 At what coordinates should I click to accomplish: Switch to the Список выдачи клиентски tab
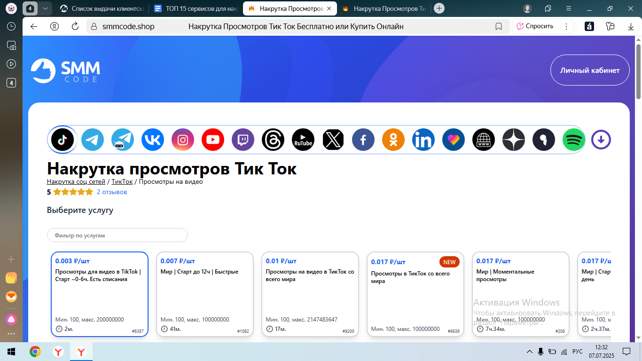(102, 8)
